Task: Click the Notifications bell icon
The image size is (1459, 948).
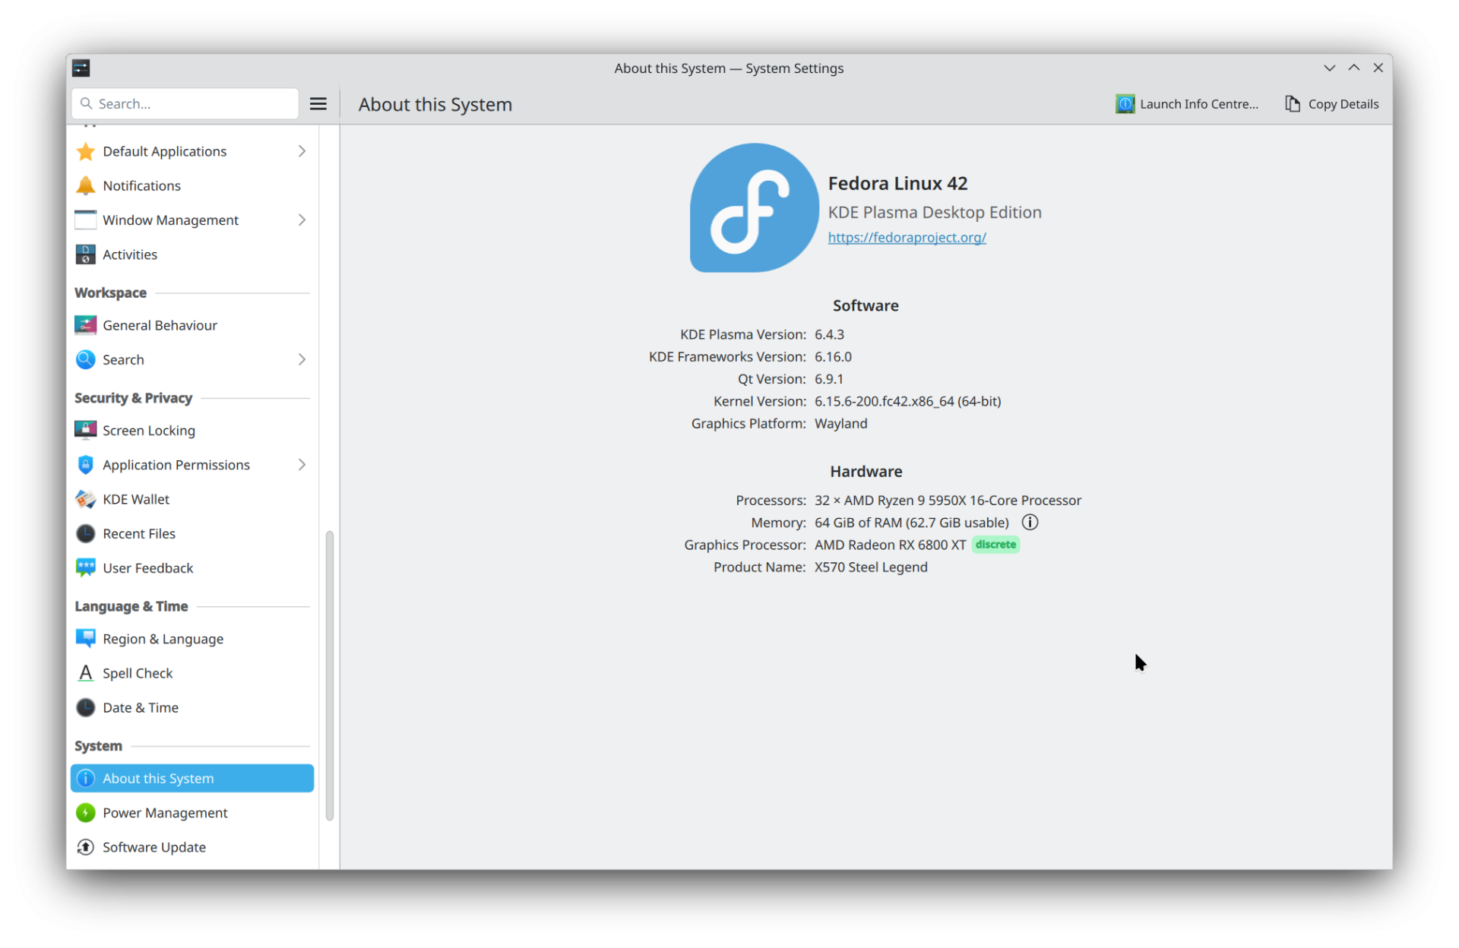Action: 86,185
